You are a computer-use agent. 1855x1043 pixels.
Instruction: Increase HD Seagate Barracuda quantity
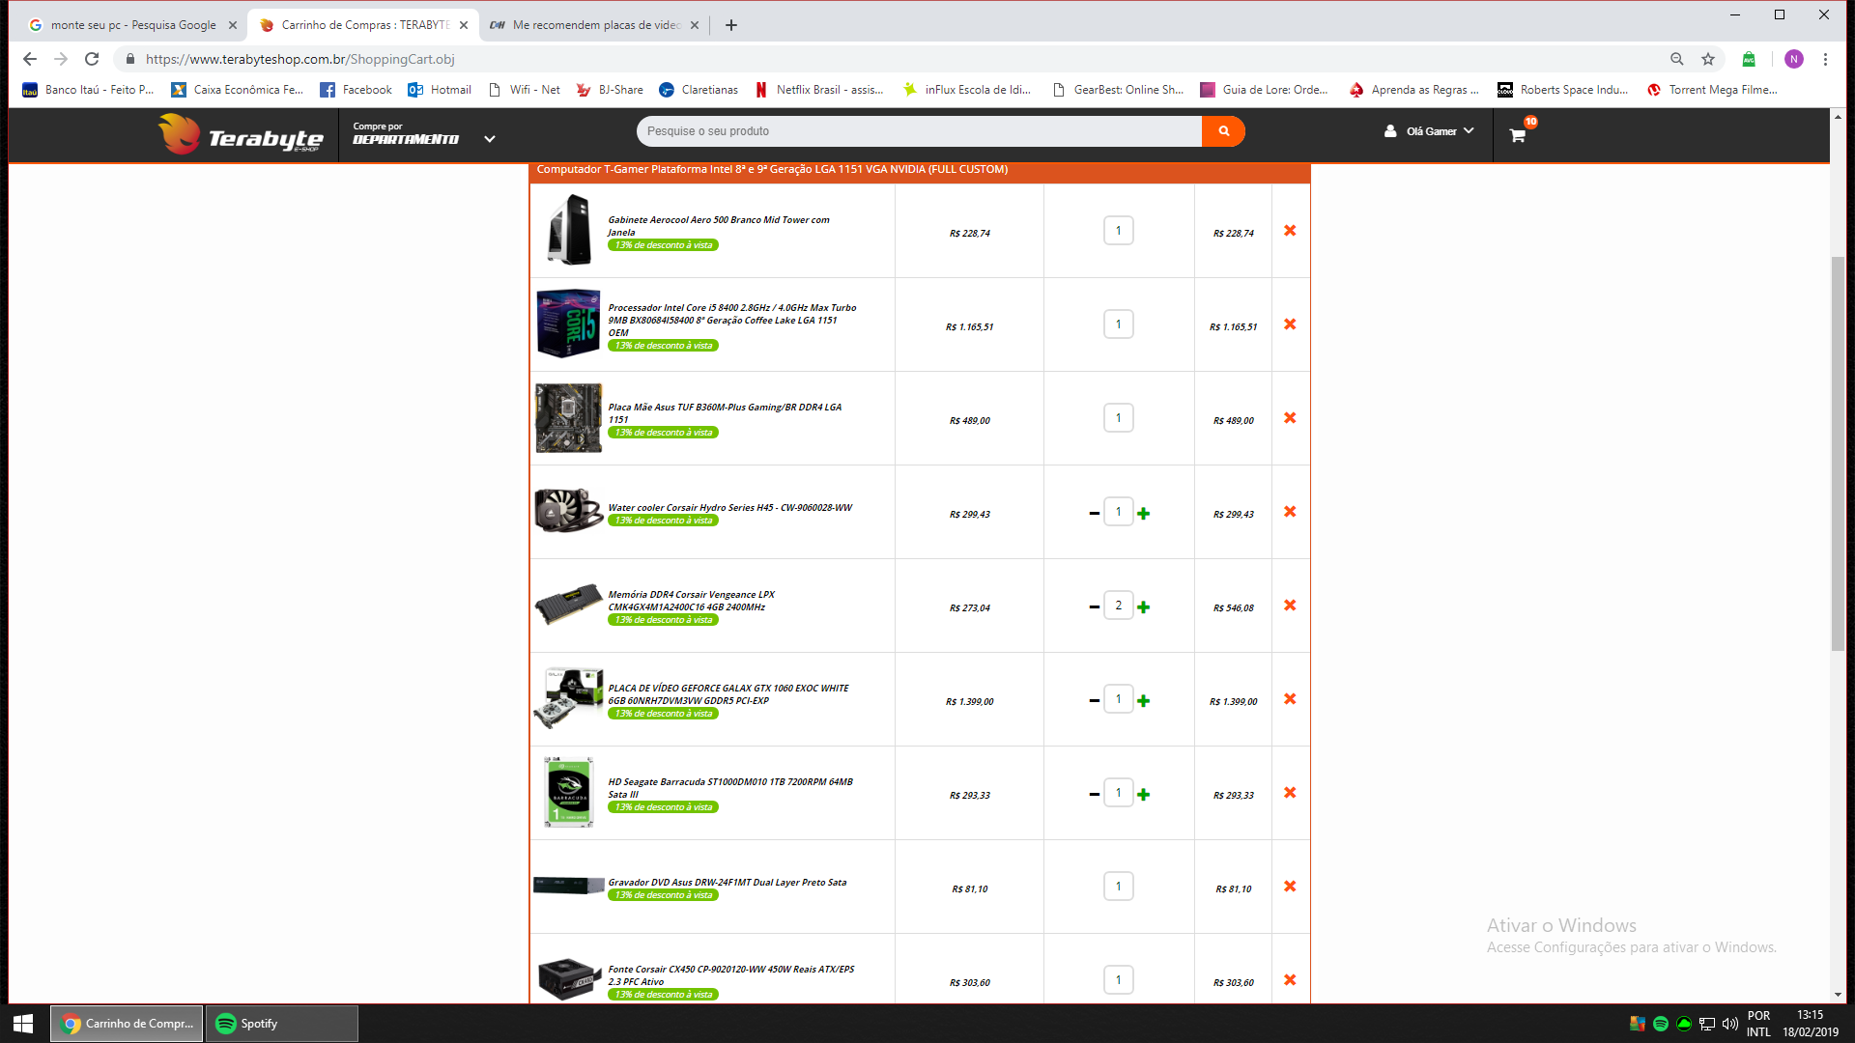click(x=1144, y=795)
